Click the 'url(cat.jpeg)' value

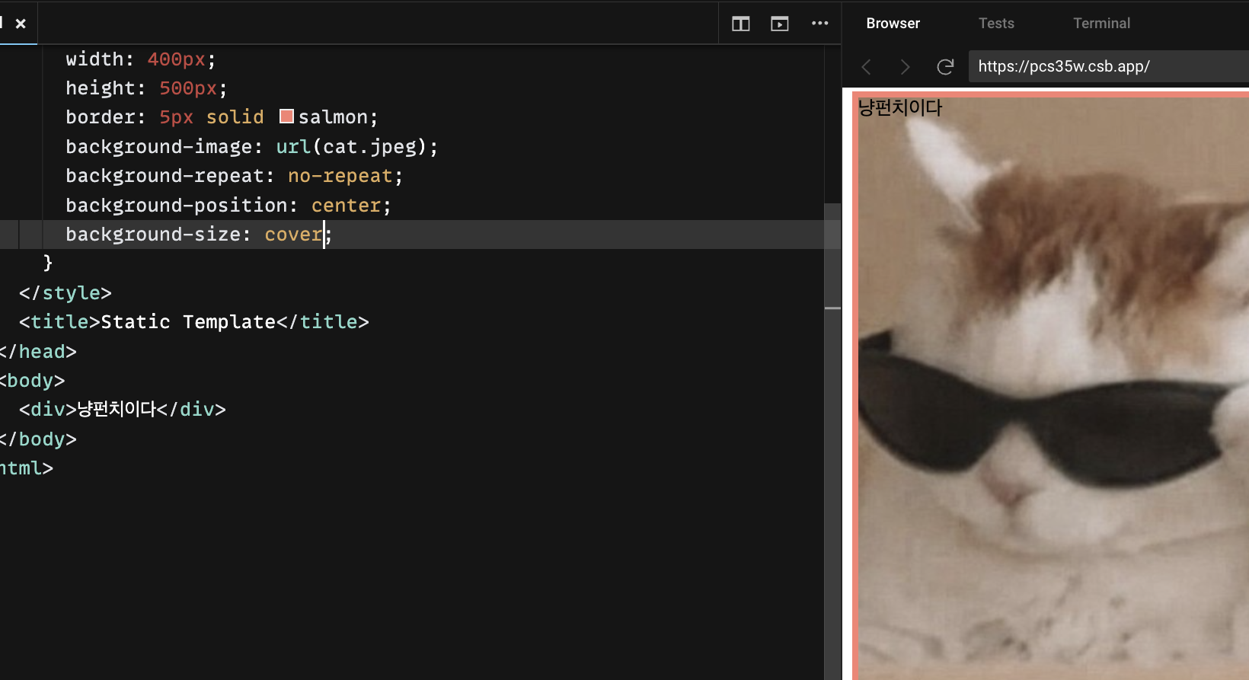click(x=351, y=146)
